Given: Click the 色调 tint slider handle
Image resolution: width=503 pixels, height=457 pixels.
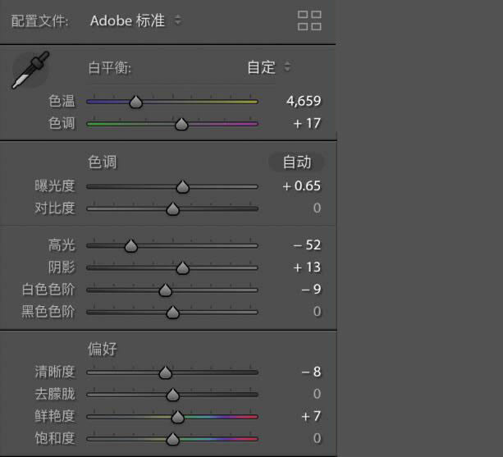Looking at the screenshot, I should [181, 125].
